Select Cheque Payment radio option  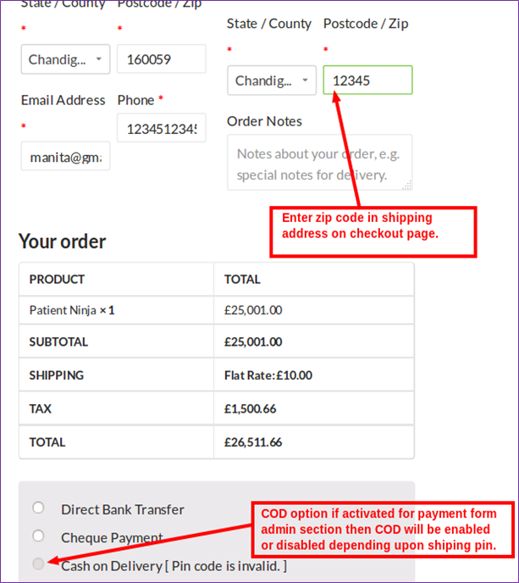tap(38, 536)
